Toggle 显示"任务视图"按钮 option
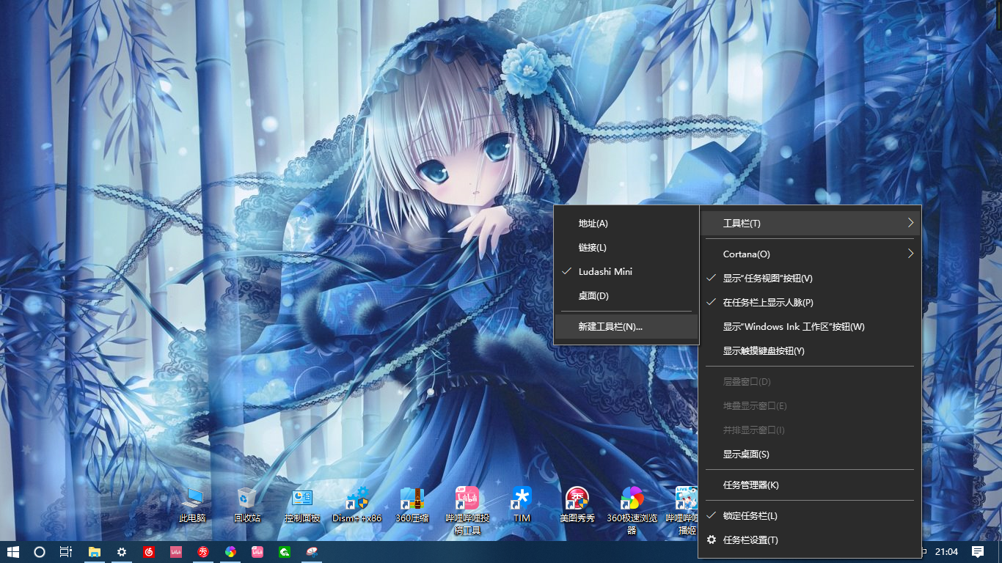The width and height of the screenshot is (1002, 563). [810, 278]
